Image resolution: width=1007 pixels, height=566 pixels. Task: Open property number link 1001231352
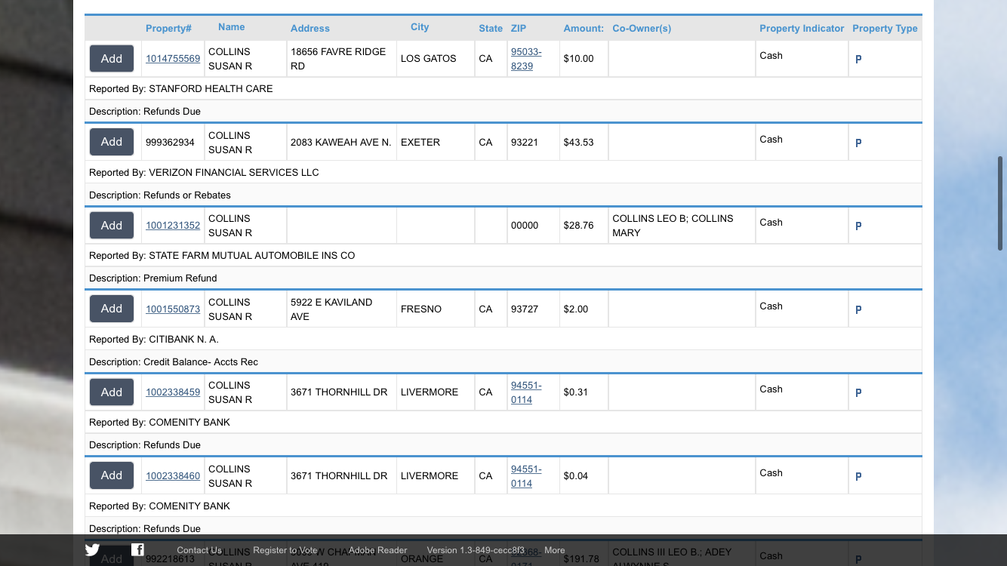[x=173, y=226]
